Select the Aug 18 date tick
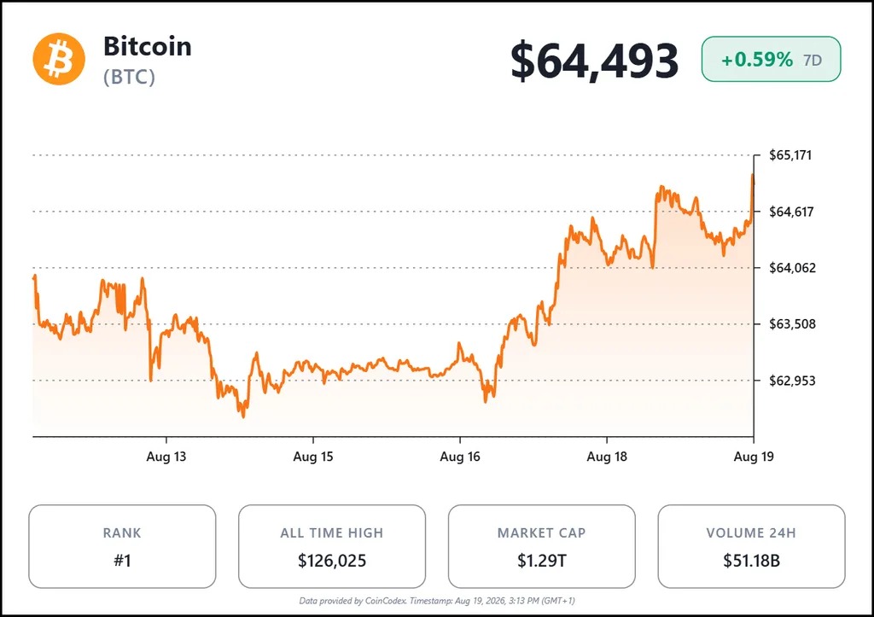The height and width of the screenshot is (617, 874). point(607,457)
